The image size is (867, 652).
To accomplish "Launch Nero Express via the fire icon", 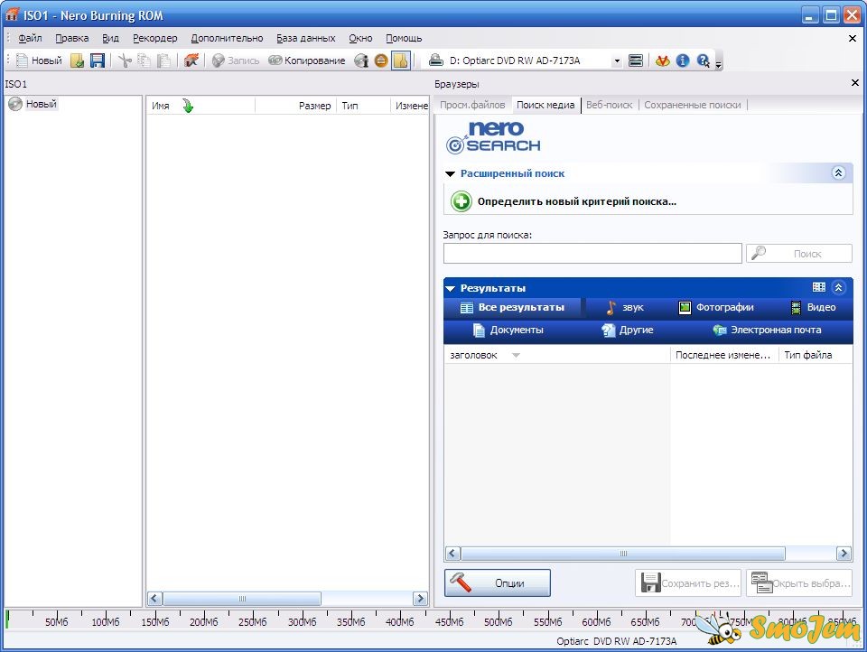I will pos(191,61).
